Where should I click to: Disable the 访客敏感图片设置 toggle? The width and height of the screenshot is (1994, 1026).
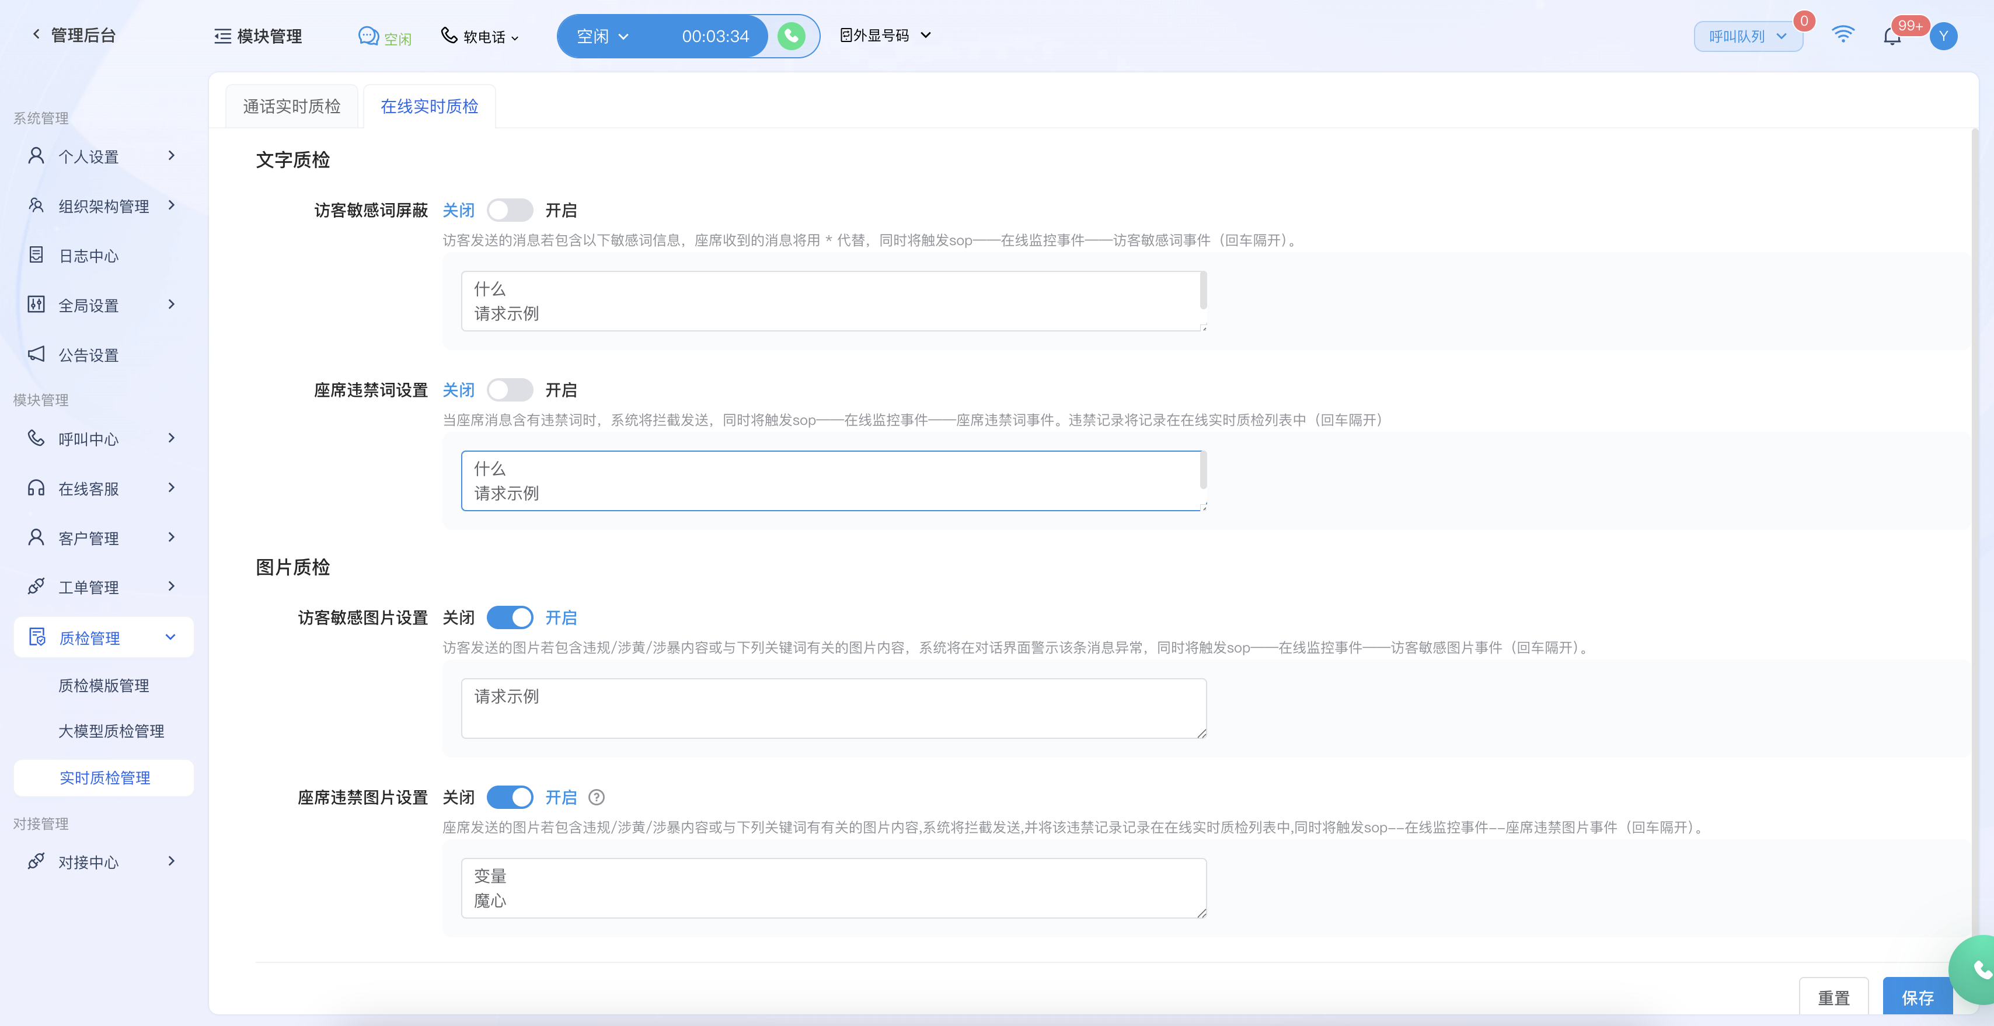[510, 617]
